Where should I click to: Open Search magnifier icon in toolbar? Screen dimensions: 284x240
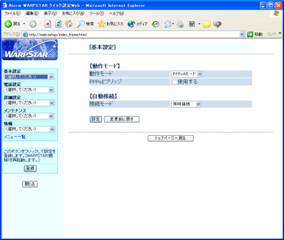point(81,24)
